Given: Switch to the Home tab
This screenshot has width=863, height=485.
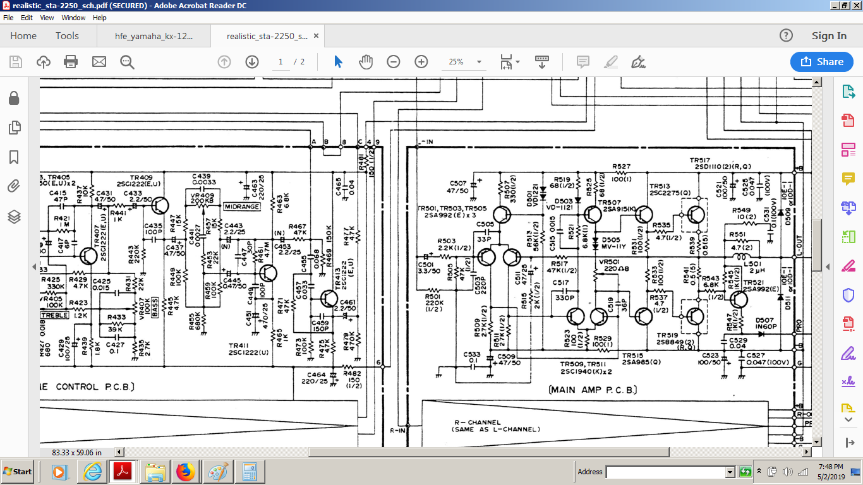Looking at the screenshot, I should click(23, 36).
